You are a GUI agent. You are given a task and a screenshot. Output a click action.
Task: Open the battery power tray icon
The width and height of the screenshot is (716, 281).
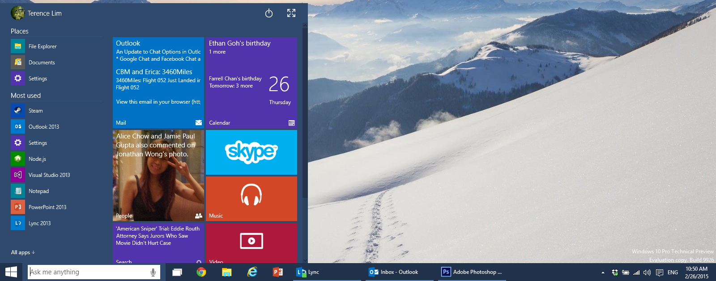pos(626,273)
